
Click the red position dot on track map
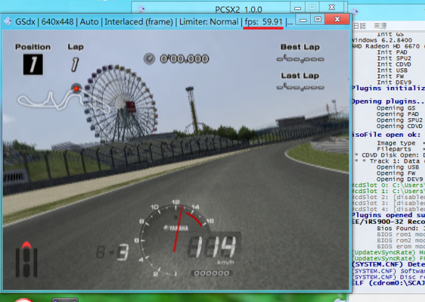[76, 88]
